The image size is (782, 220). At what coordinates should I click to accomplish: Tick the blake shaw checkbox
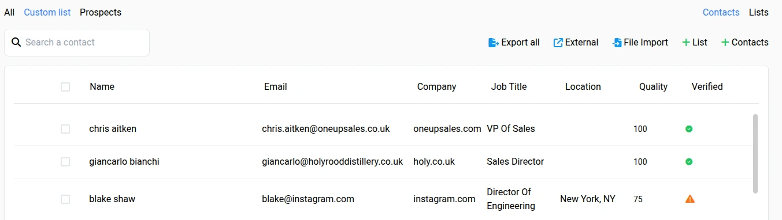(65, 199)
